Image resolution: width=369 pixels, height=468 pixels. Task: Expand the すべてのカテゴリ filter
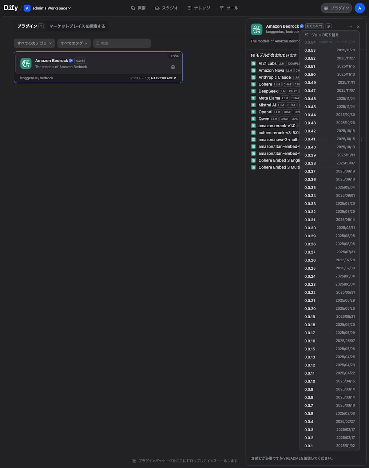[x=34, y=43]
